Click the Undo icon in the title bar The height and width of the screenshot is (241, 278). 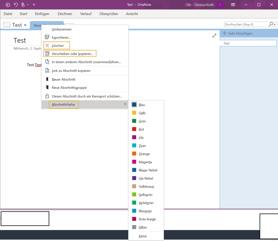point(15,5)
